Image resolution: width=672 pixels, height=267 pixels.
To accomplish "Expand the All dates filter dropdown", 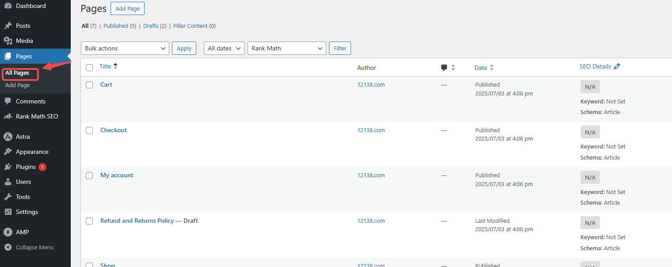I will 224,48.
